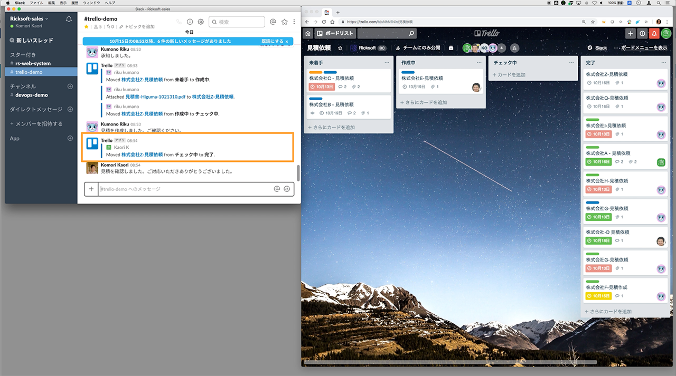Screen dimensions: 676x376
Task: Open starred items list in Slack header
Action: [x=285, y=22]
